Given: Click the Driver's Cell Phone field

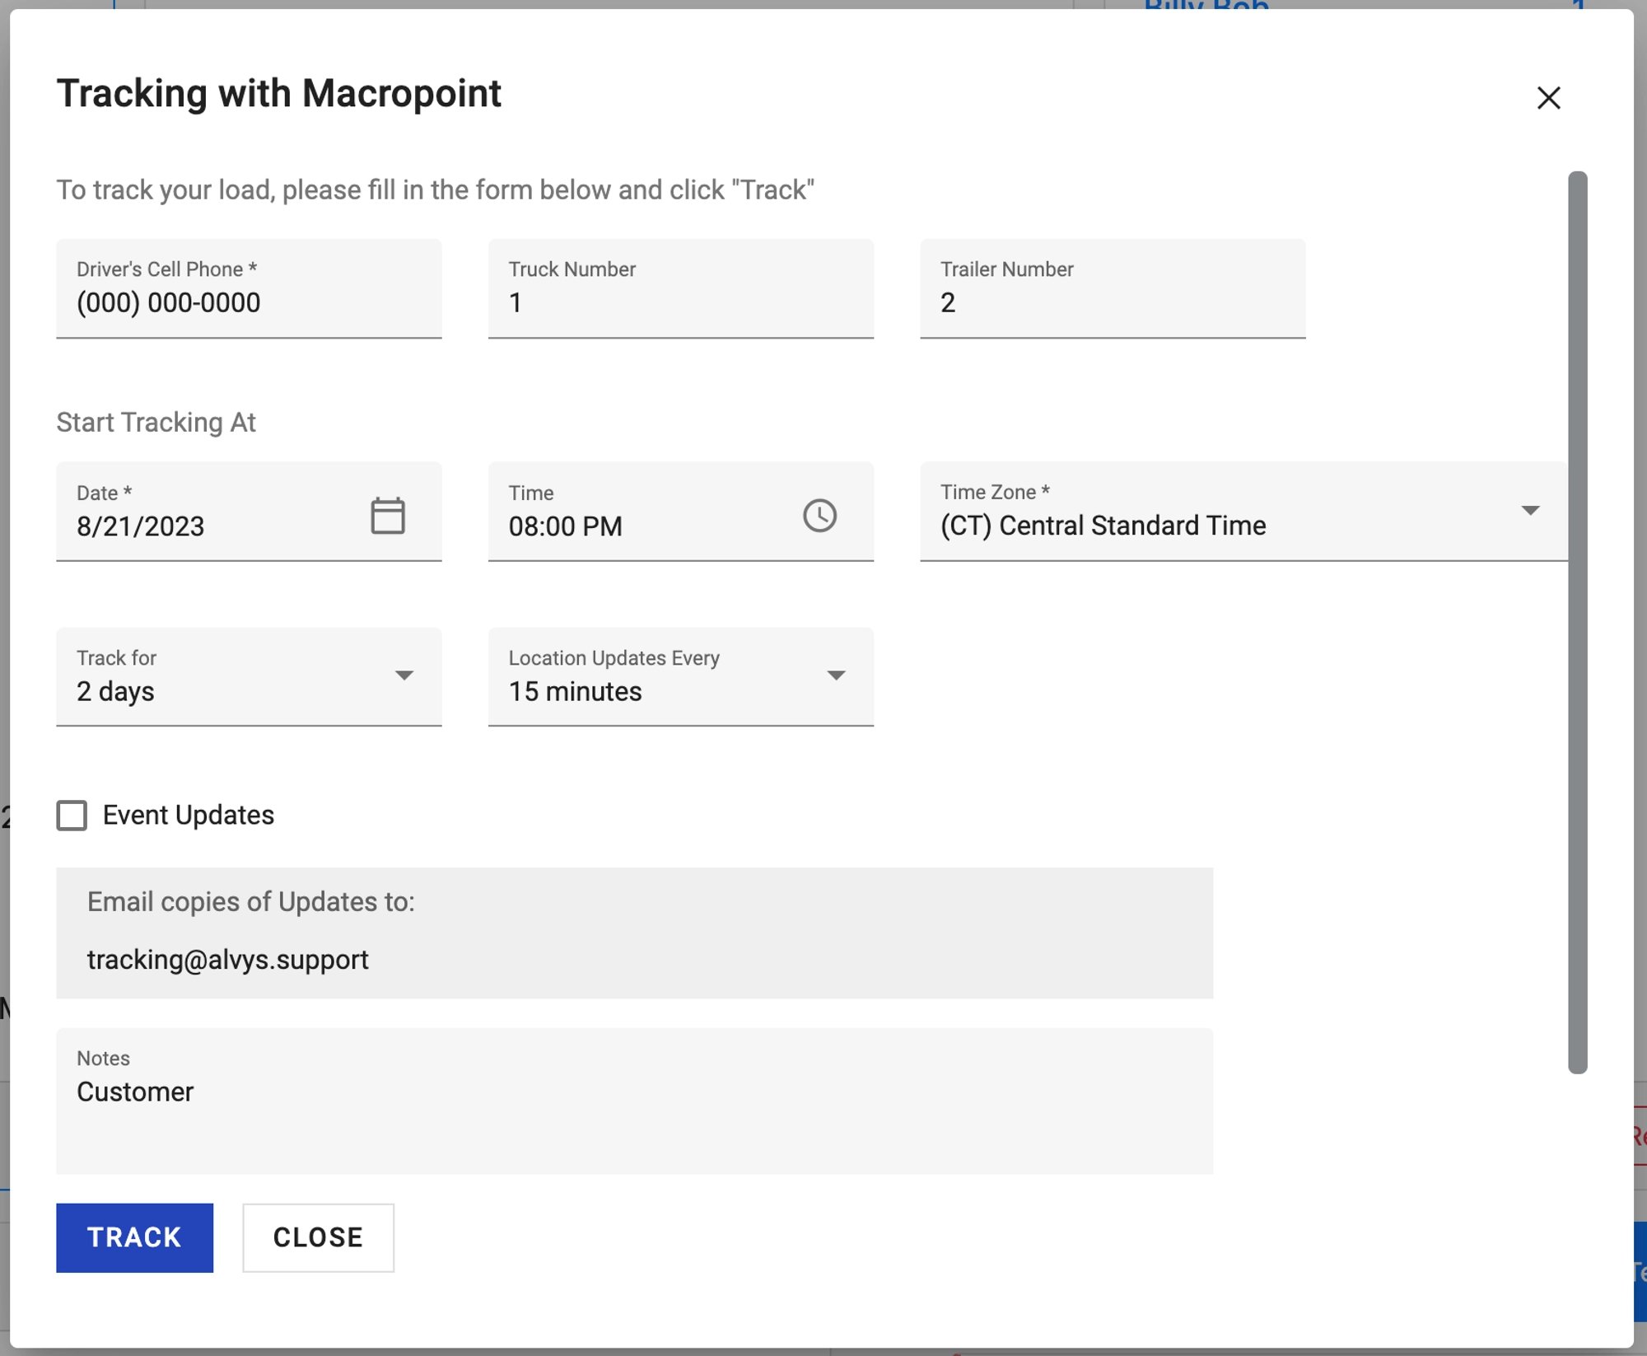Looking at the screenshot, I should click(x=249, y=289).
